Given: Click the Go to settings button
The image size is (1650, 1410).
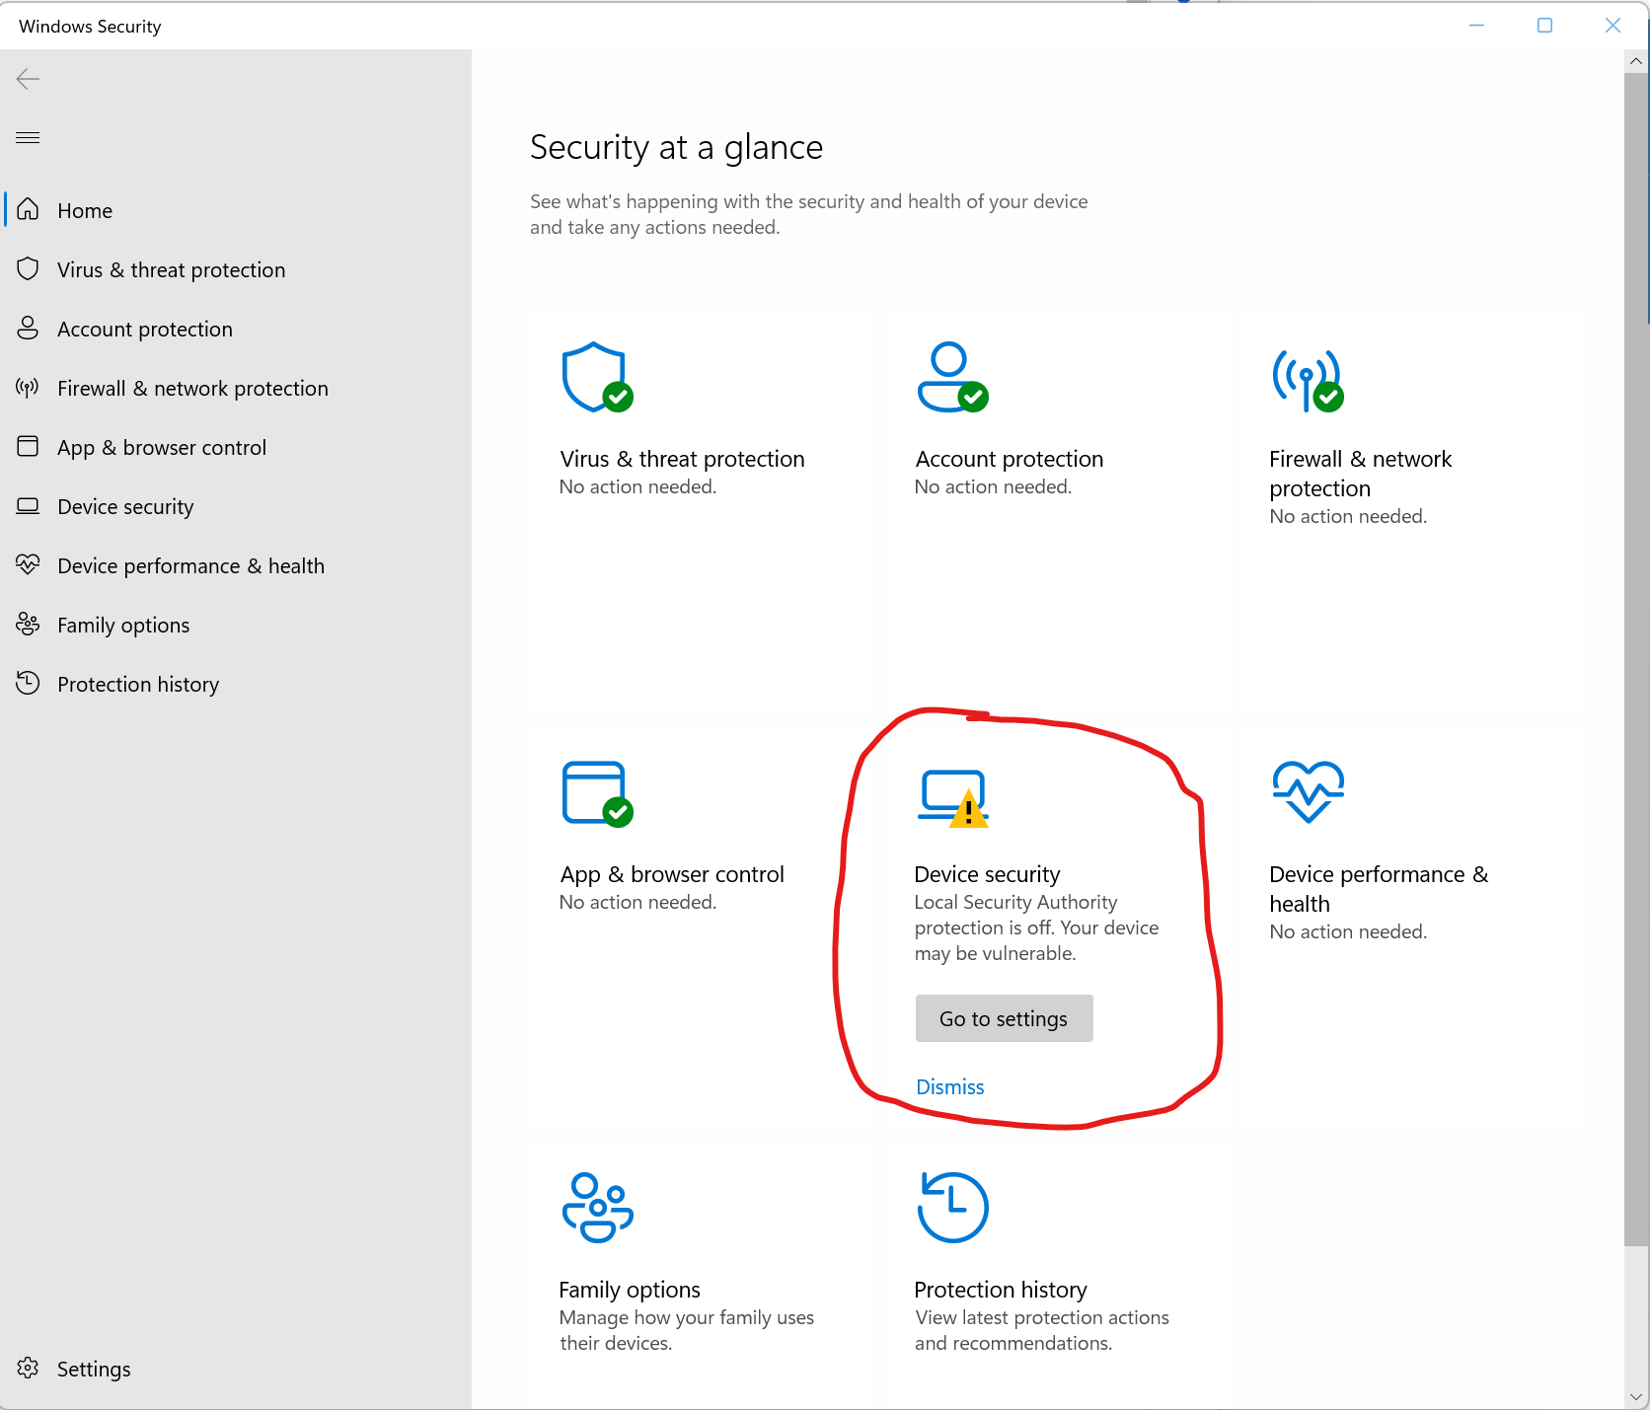Looking at the screenshot, I should [x=1004, y=1018].
